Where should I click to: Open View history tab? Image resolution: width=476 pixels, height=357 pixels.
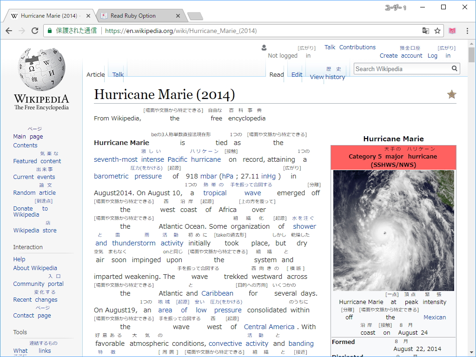(x=327, y=77)
